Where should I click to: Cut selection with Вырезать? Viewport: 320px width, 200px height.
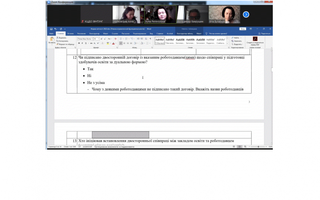62,38
